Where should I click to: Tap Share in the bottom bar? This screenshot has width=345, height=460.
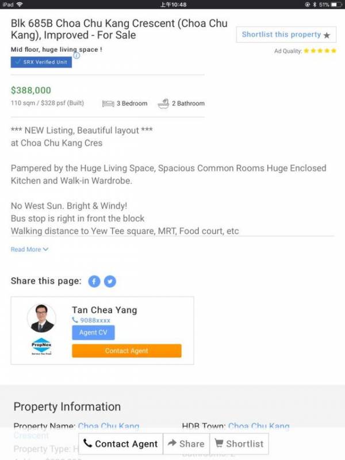click(186, 444)
